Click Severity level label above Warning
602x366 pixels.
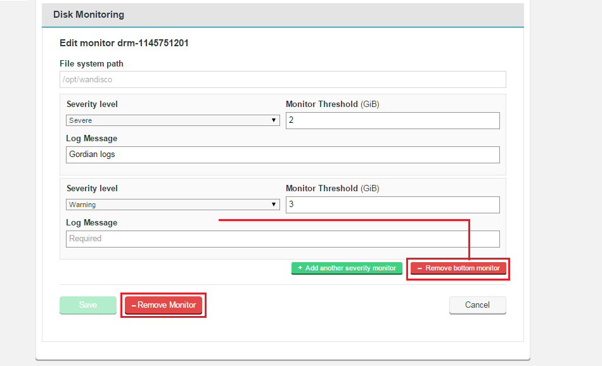(92, 188)
